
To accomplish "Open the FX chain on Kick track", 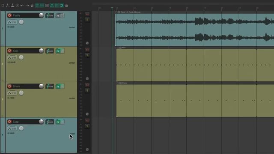I will click(x=58, y=51).
